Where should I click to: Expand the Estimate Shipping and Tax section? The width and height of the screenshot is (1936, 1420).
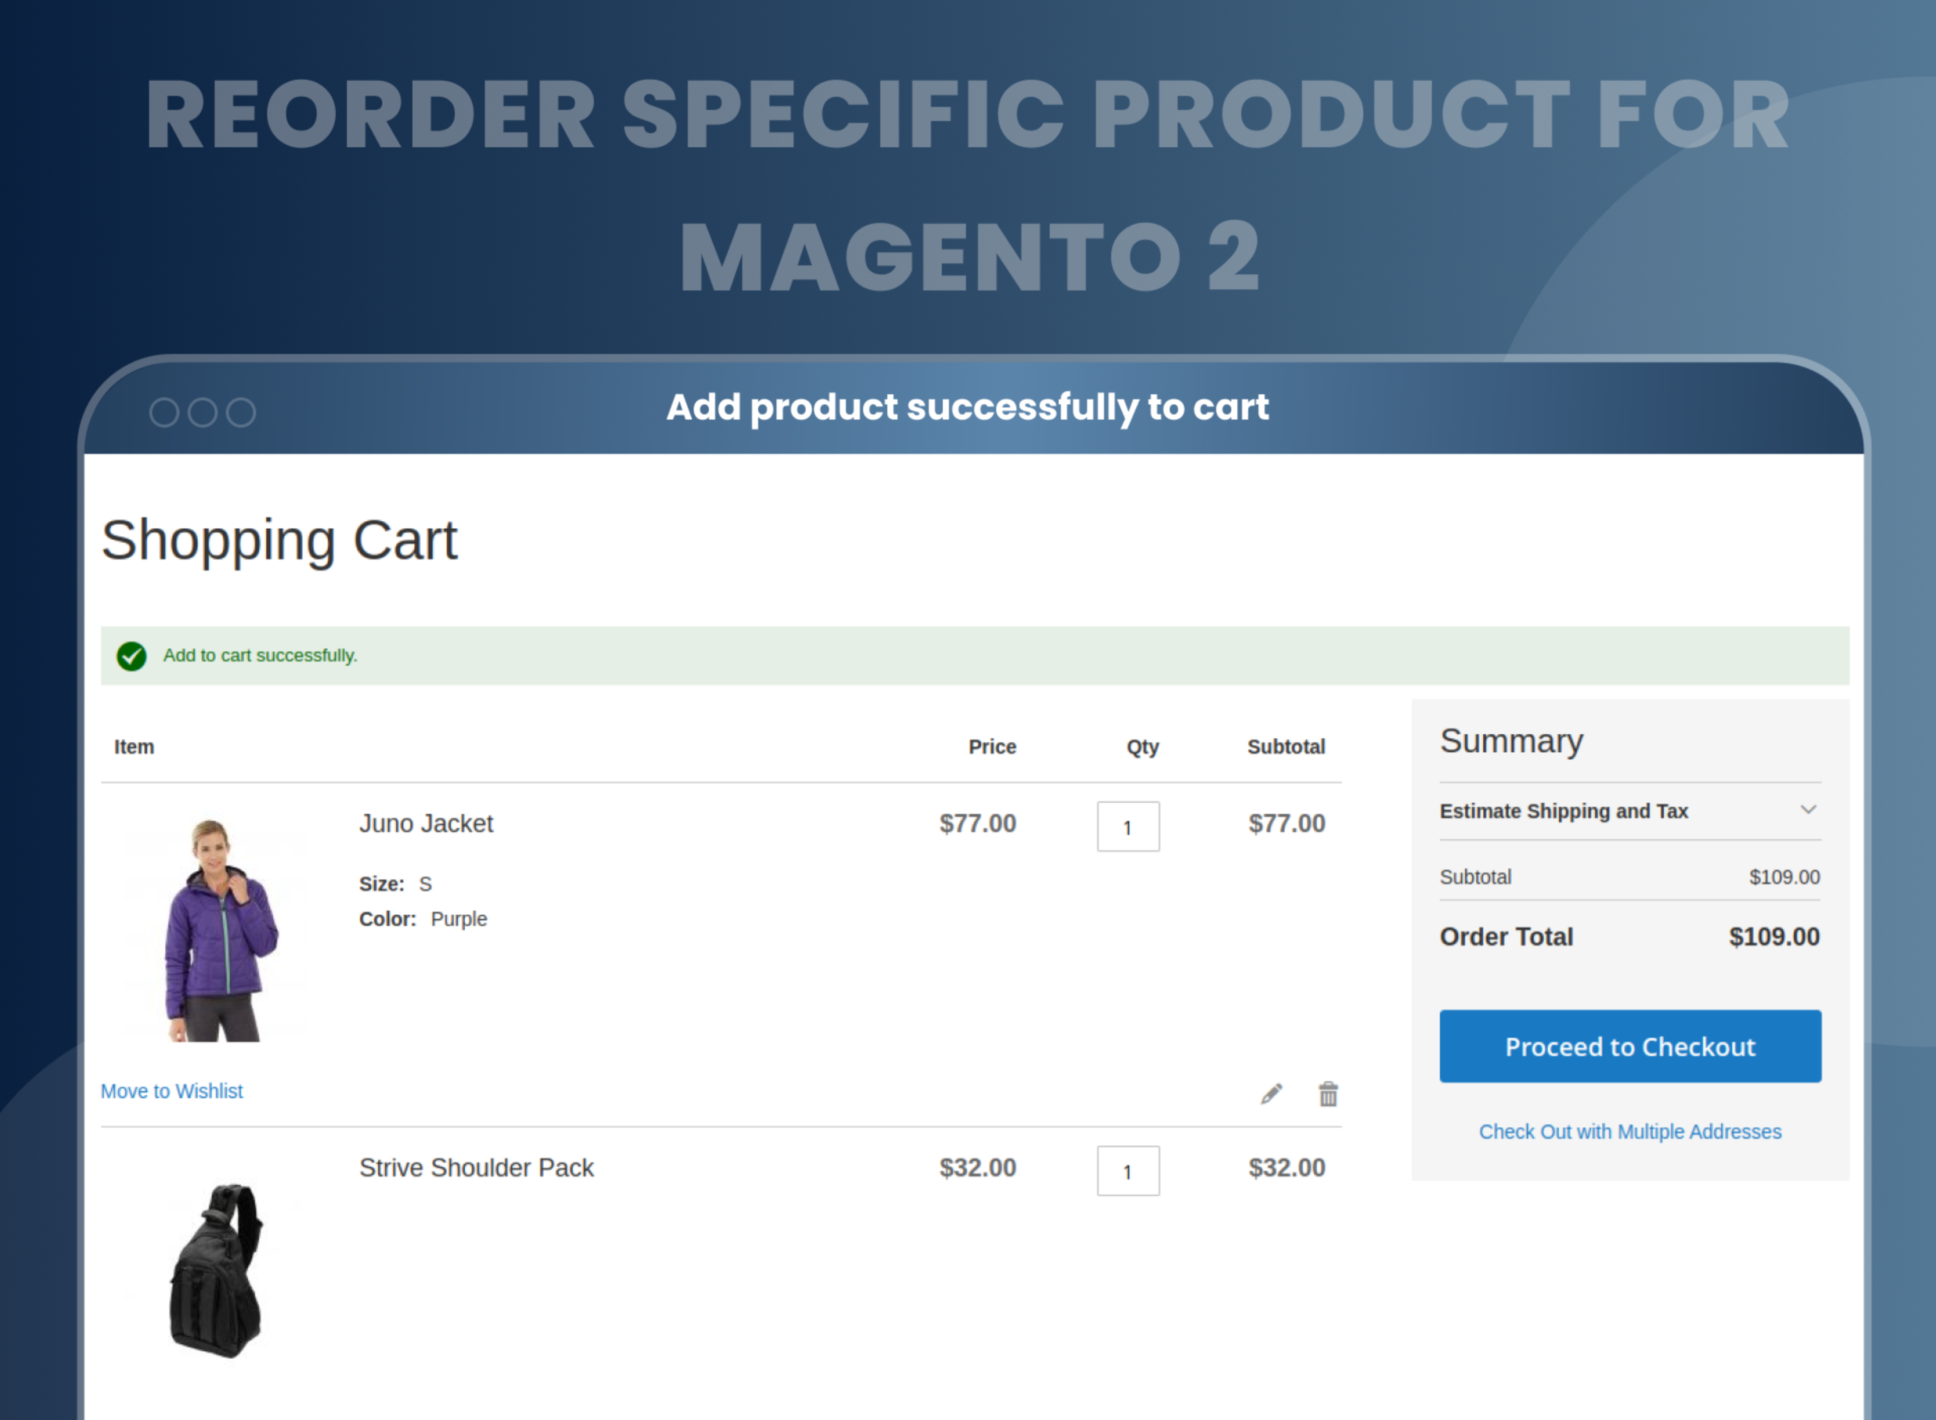pyautogui.click(x=1564, y=810)
